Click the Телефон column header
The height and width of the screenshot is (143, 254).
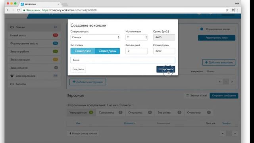point(226,123)
